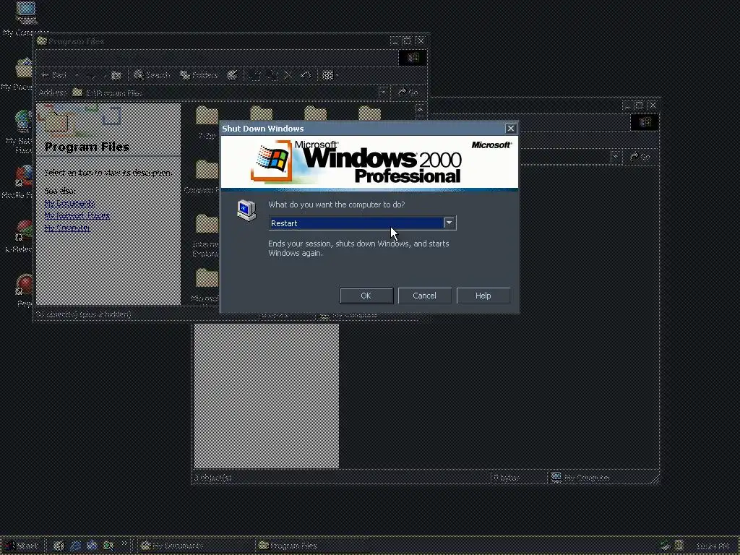Click the third quick launch icon
740x555 pixels.
92,546
